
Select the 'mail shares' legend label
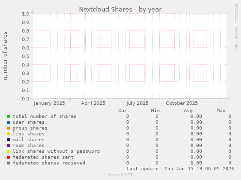click(x=29, y=140)
